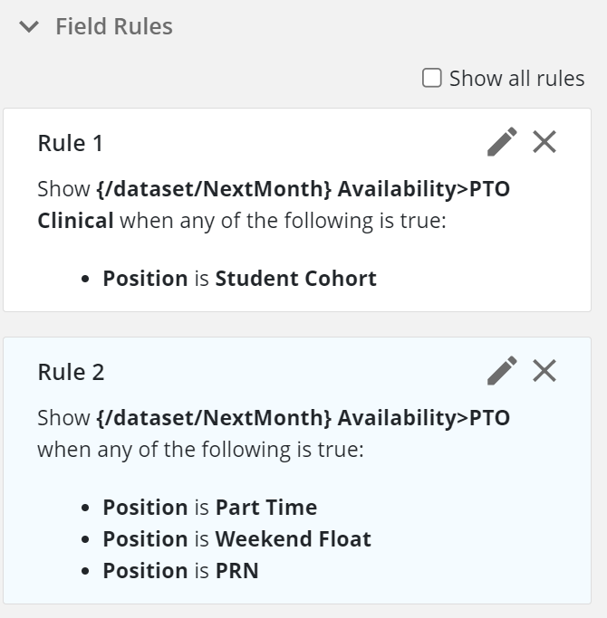
Task: Delete Rule 1 using its X icon
Action: click(544, 142)
